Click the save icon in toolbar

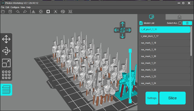10,12
